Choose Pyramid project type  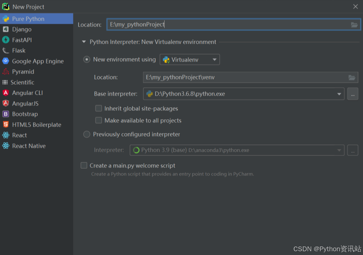coord(37,72)
